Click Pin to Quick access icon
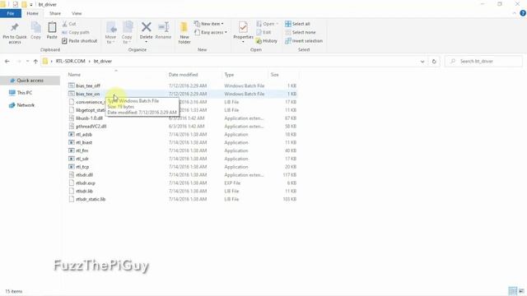Screen dimensions: 527x296 (x=15, y=27)
